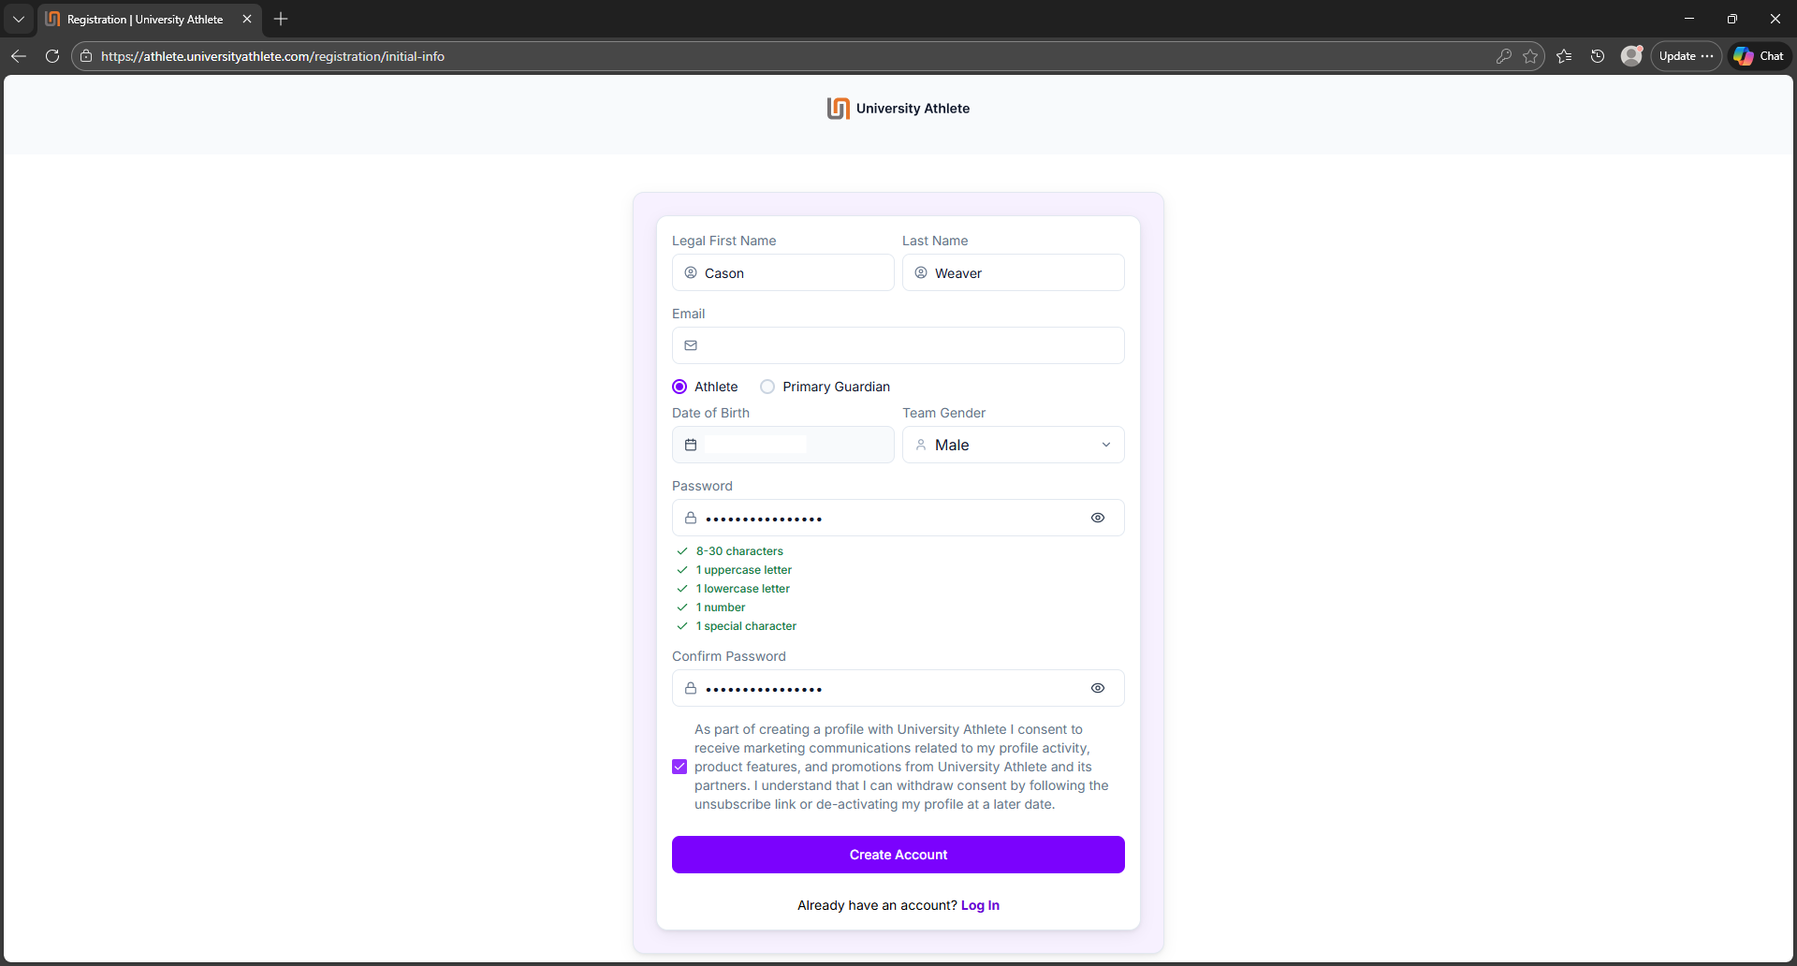Screen dimensions: 1797x966
Task: Focus the Last Name field
Action: 1014,272
